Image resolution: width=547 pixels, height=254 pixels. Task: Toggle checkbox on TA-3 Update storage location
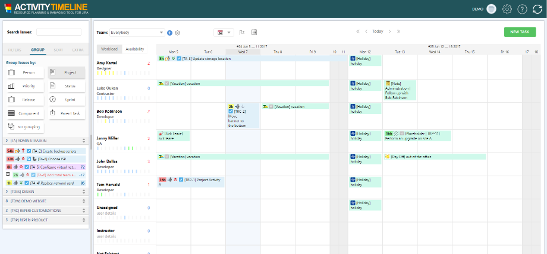180,59
